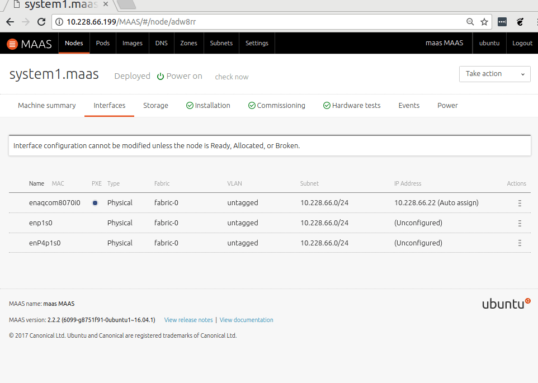Viewport: 538px width, 383px height.
Task: Click the Deployed status label
Action: [133, 76]
